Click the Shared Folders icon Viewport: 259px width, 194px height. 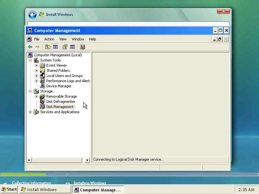[42, 70]
